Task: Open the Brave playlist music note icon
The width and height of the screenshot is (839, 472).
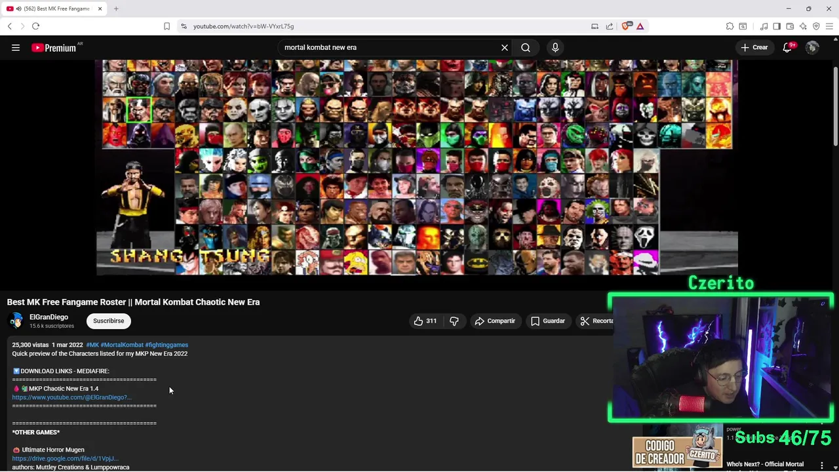Action: click(x=764, y=26)
